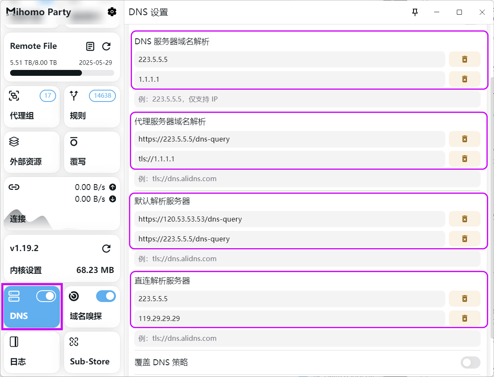
Task: Open the 规则 rules page
Action: click(92, 107)
